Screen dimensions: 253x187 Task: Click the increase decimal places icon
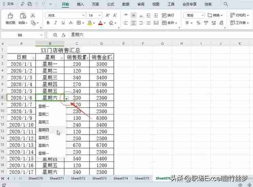pyautogui.click(x=214, y=23)
